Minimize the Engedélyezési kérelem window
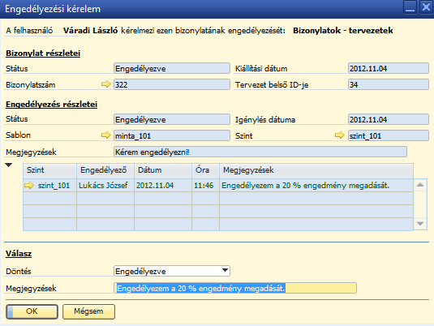This screenshot has width=434, height=326. (410, 7)
